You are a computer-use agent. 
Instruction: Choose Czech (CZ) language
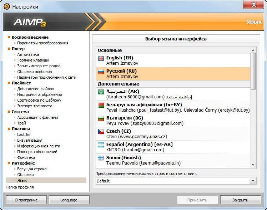(173, 134)
